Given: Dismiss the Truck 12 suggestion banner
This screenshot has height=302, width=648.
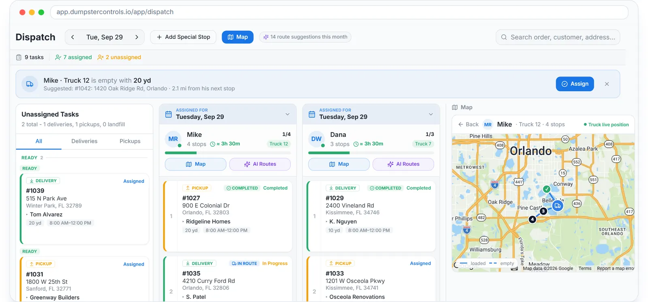Looking at the screenshot, I should (x=607, y=84).
